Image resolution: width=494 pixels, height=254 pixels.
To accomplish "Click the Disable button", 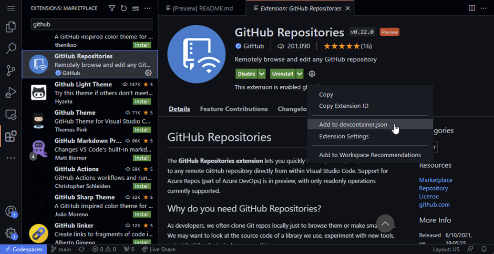I will (246, 74).
